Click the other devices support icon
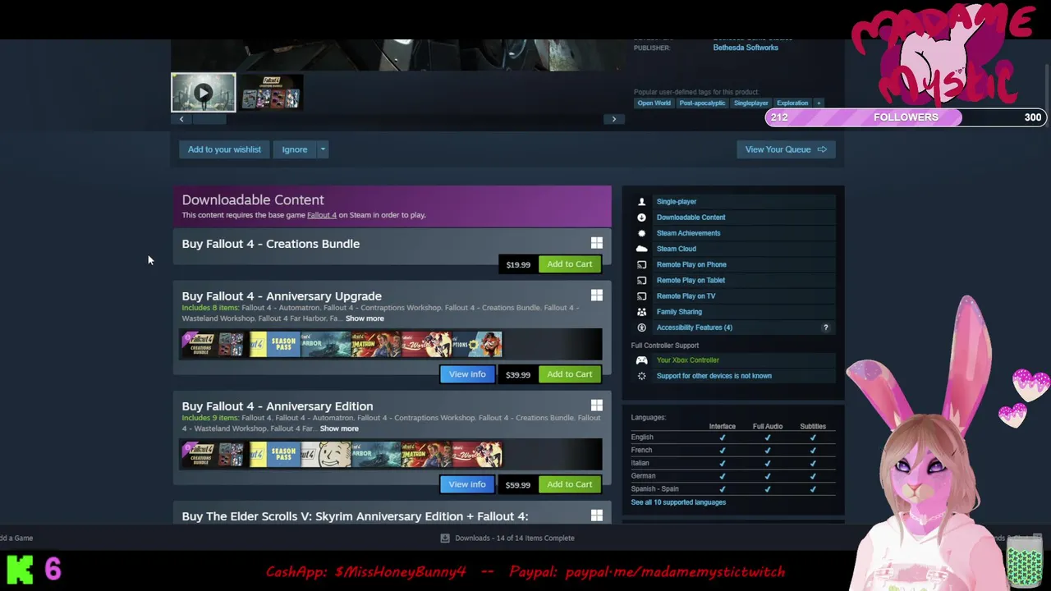Image resolution: width=1051 pixels, height=591 pixels. (641, 376)
